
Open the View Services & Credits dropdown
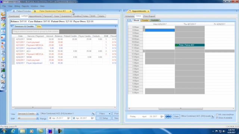coord(37,114)
